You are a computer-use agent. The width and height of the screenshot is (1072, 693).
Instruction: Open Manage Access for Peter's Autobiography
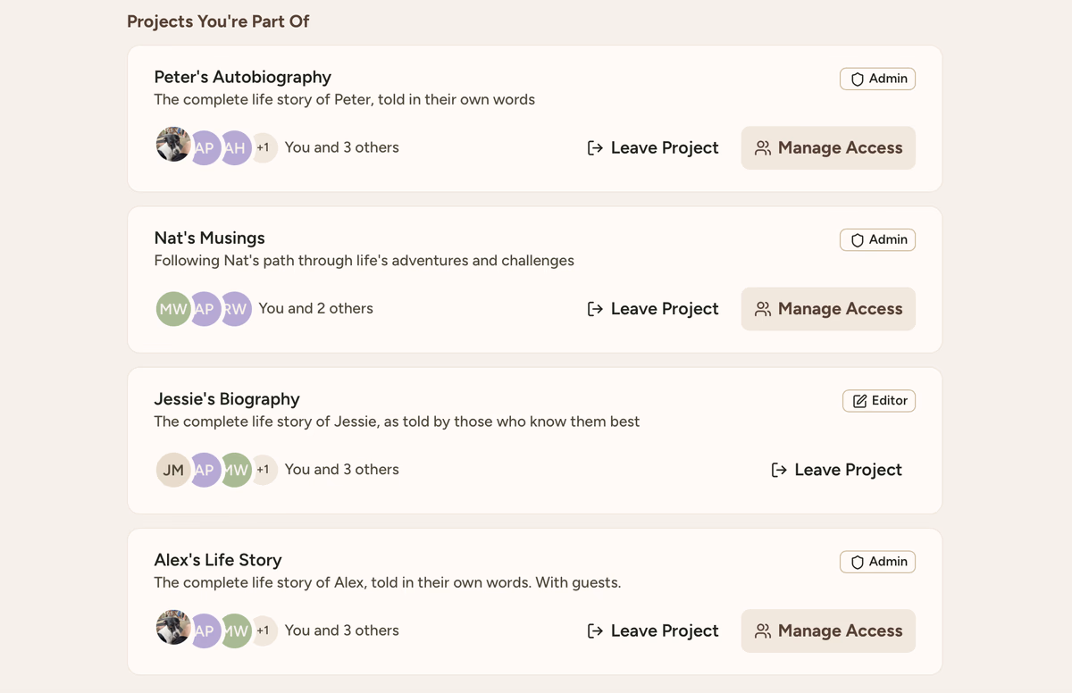pyautogui.click(x=828, y=148)
